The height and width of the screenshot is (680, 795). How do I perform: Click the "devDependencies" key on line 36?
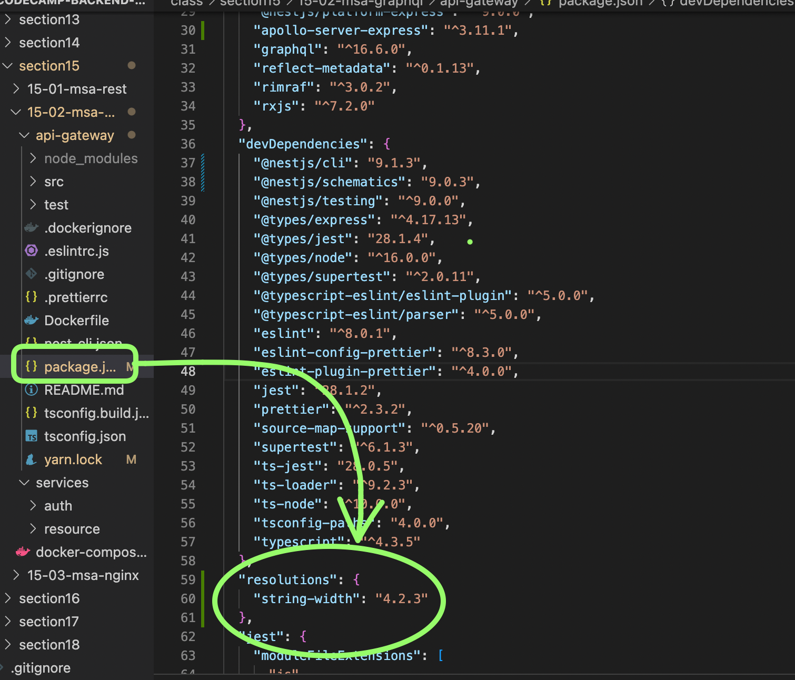(x=307, y=144)
